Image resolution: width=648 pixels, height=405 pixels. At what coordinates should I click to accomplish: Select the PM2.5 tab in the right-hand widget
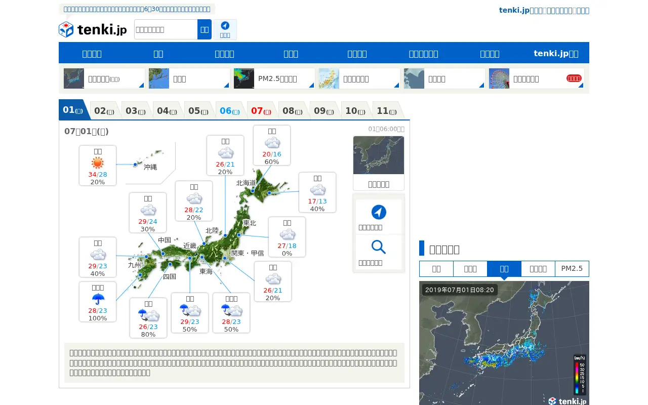click(572, 269)
